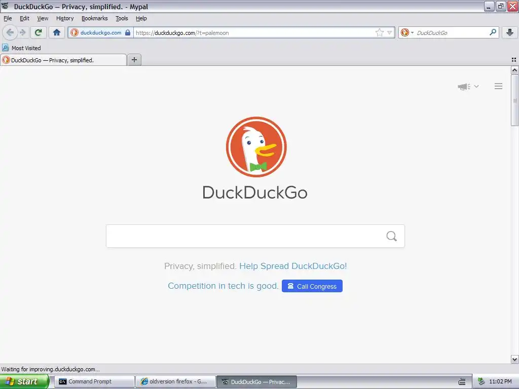Open the Home page icon
The image size is (519, 389).
click(57, 32)
